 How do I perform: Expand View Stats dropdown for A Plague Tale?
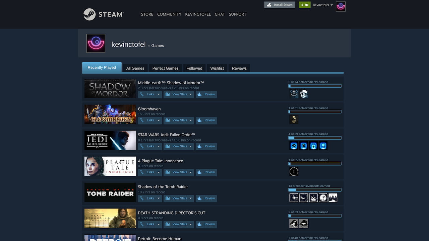click(x=179, y=172)
